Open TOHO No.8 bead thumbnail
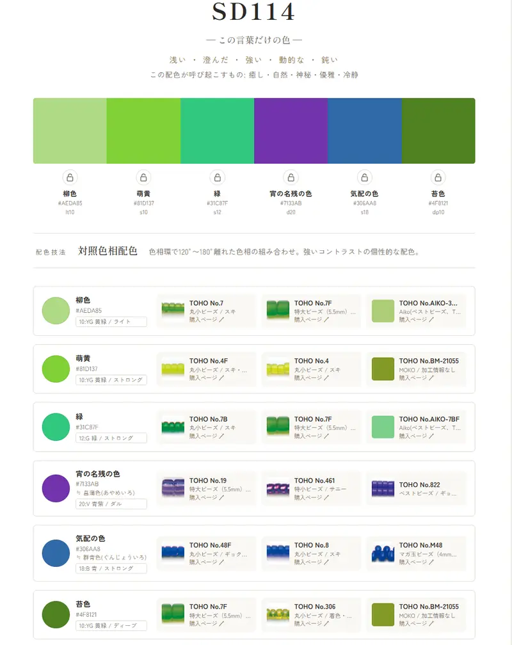The image size is (512, 645). pyautogui.click(x=278, y=553)
